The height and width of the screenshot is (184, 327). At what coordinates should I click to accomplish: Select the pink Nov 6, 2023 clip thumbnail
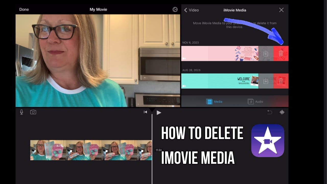pos(220,54)
